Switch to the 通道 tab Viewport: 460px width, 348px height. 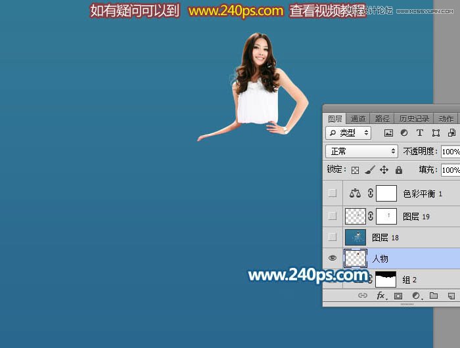[358, 119]
